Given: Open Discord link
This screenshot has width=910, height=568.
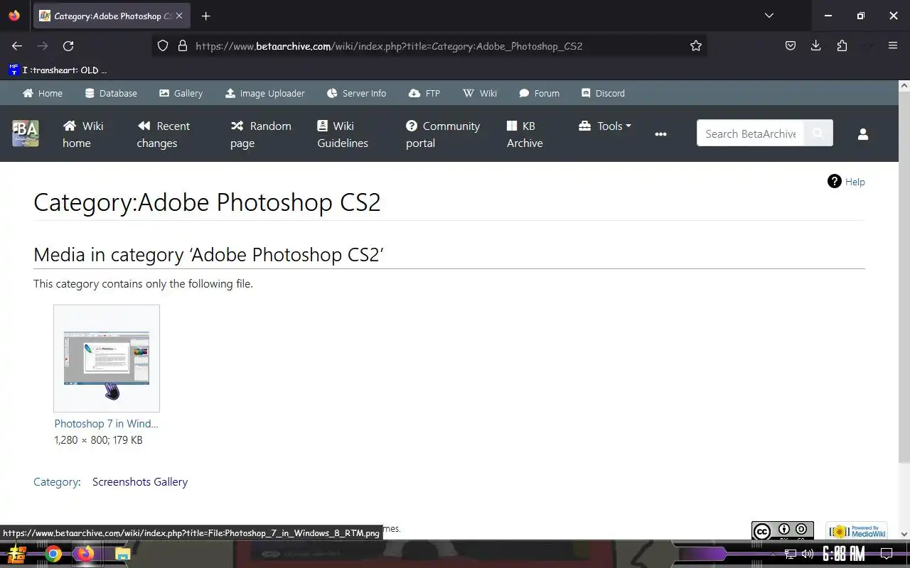Looking at the screenshot, I should pyautogui.click(x=603, y=93).
